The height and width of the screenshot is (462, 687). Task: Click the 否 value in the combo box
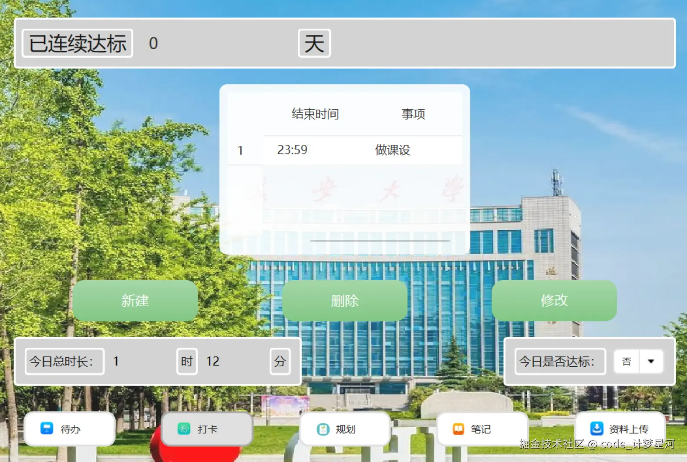pyautogui.click(x=626, y=361)
